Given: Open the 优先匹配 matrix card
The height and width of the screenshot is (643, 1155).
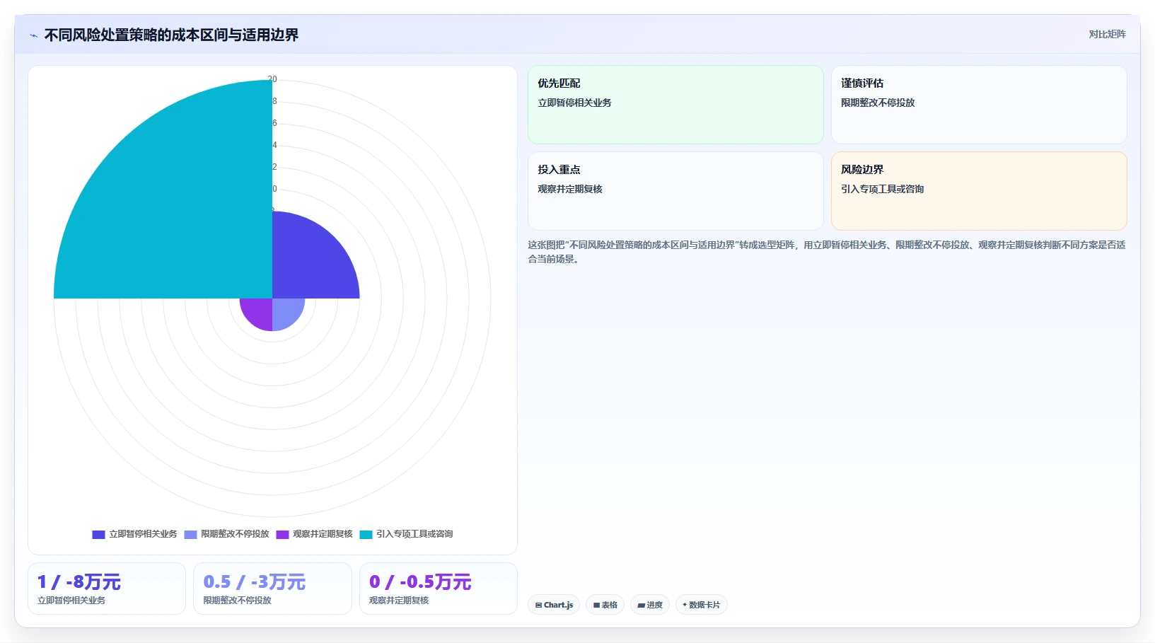Looking at the screenshot, I should pyautogui.click(x=675, y=105).
